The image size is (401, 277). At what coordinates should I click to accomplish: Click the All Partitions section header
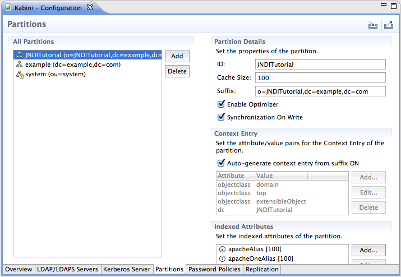33,41
